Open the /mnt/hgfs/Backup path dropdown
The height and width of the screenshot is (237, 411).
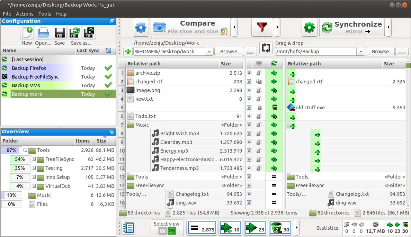[360, 51]
